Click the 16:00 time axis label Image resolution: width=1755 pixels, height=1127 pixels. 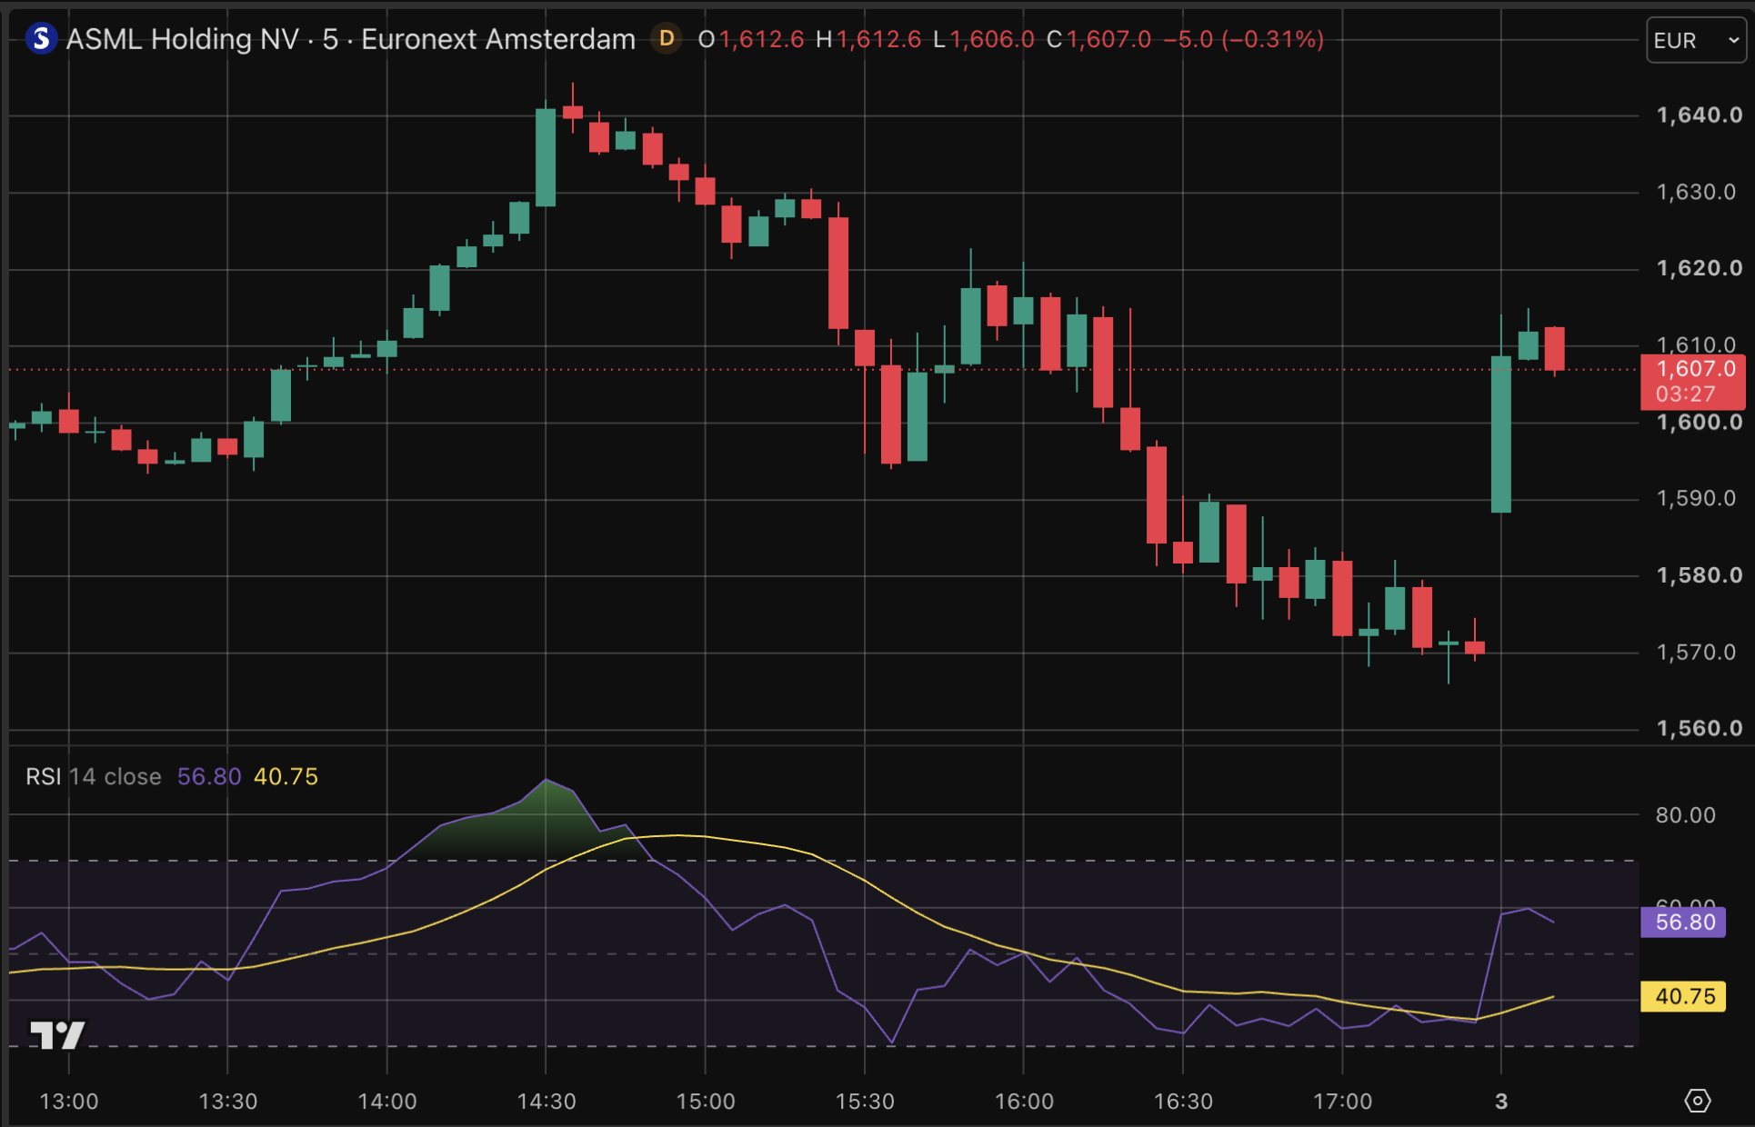coord(1024,1102)
